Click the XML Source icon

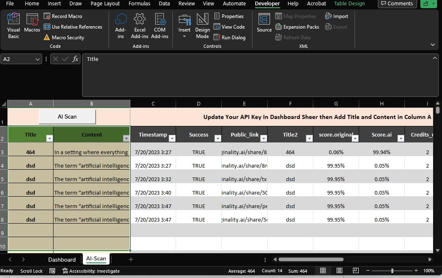(263, 25)
